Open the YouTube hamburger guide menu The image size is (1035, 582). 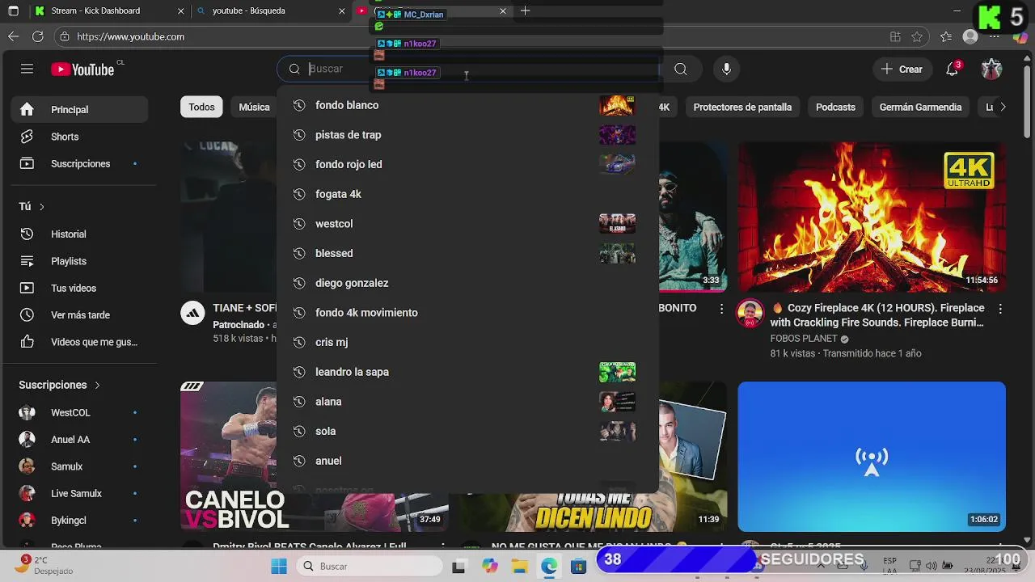click(x=27, y=69)
